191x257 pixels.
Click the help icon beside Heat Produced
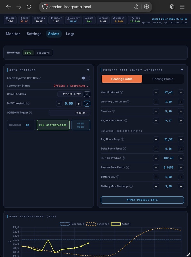[121, 92]
